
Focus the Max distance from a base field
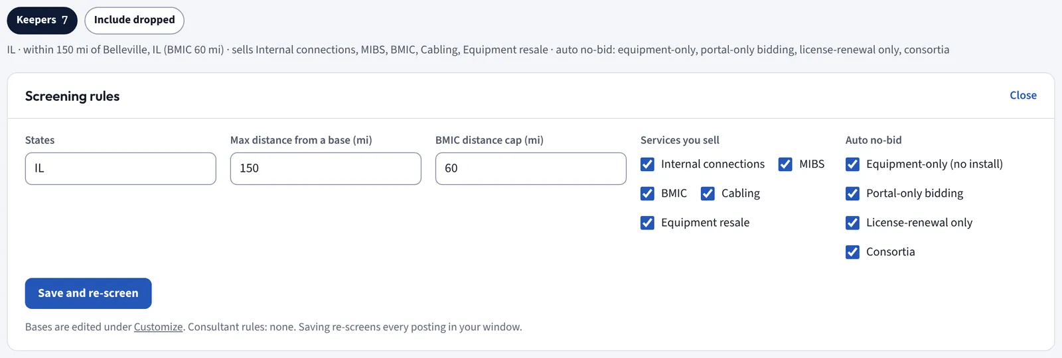point(326,168)
